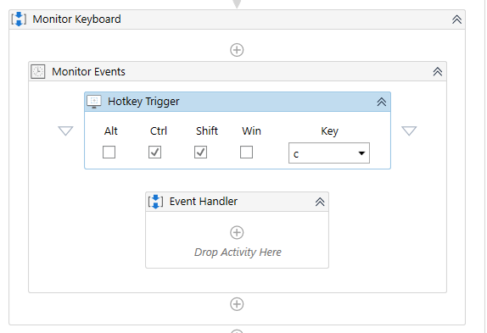Click the Monitor Keyboard sequence icon
The height and width of the screenshot is (333, 487).
19,19
